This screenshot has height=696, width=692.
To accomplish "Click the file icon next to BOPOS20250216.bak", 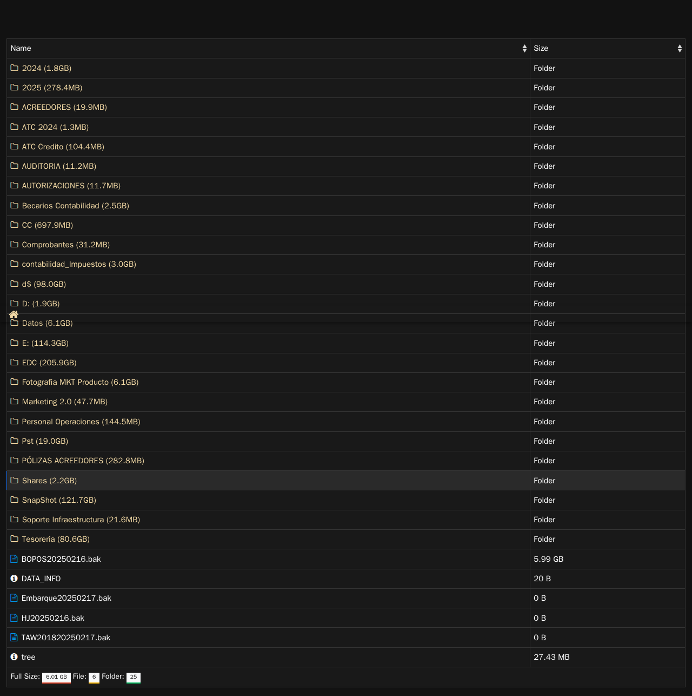I will [x=14, y=559].
